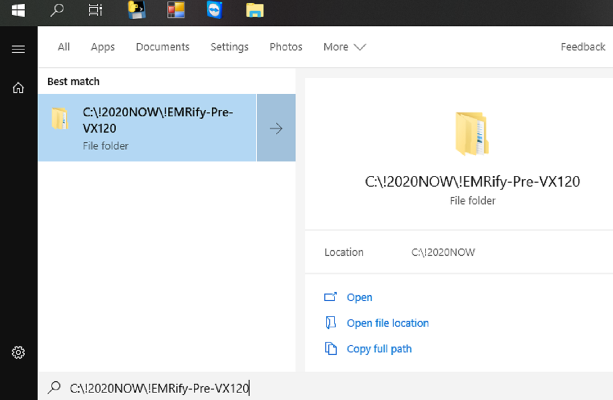The image size is (613, 400).
Task: Click the taskbar search magnifier icon
Action: [57, 10]
